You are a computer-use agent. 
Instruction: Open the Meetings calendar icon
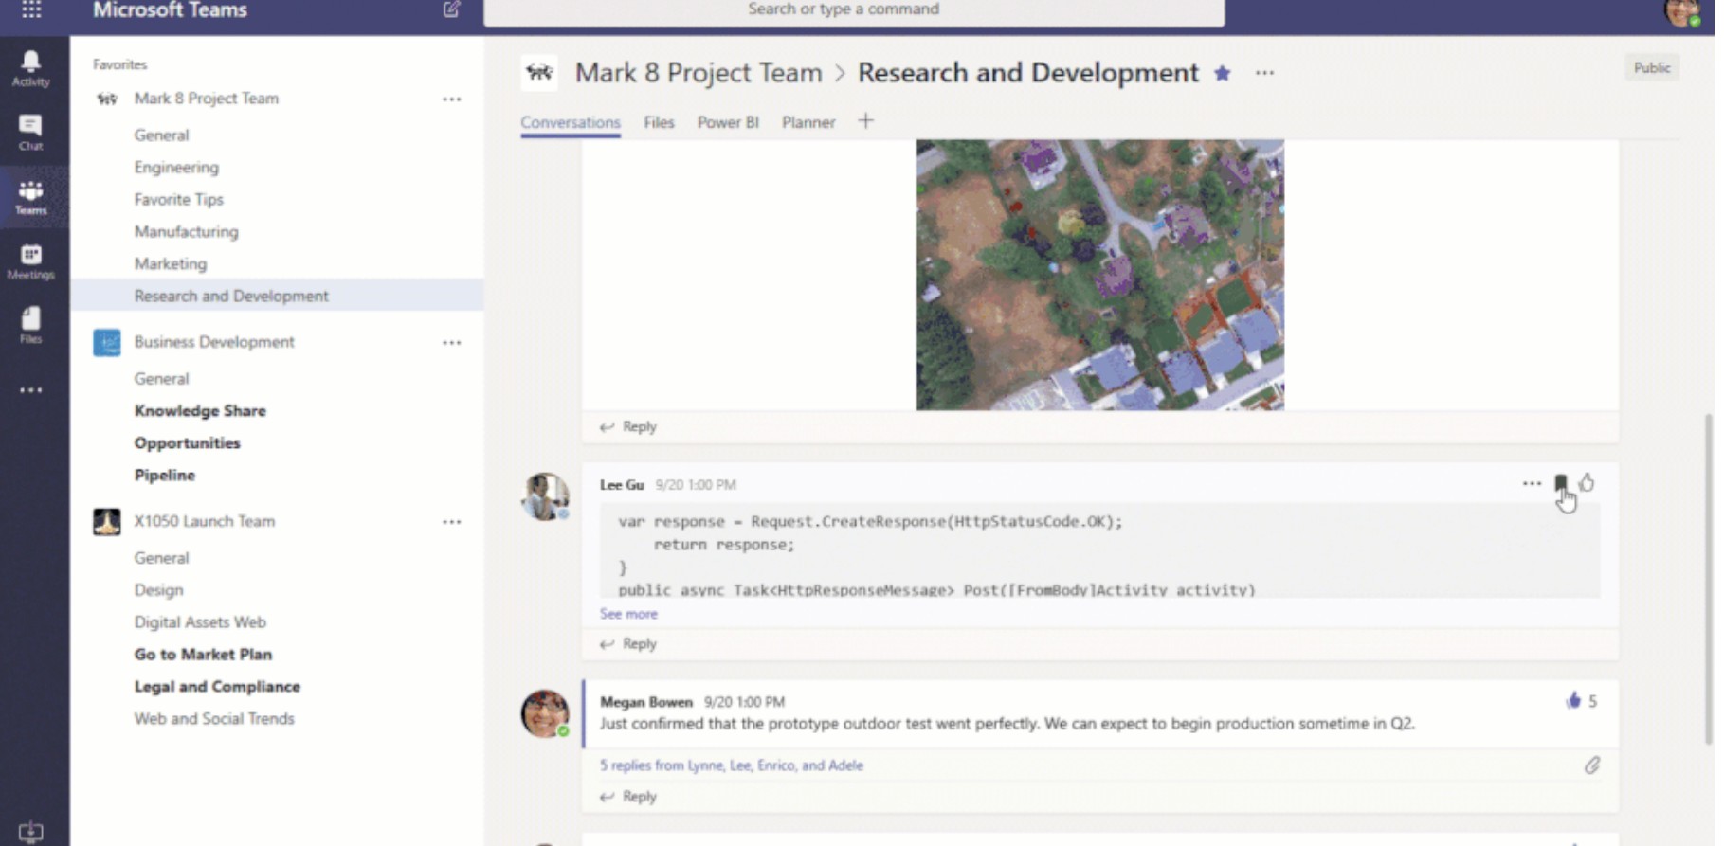(x=30, y=261)
